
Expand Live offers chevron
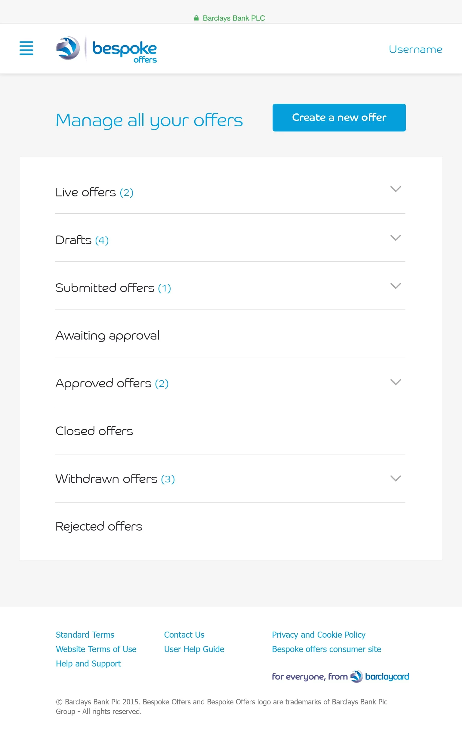coord(396,189)
